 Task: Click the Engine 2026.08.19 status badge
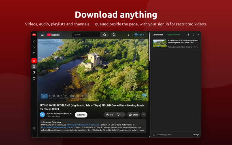tap(173, 35)
